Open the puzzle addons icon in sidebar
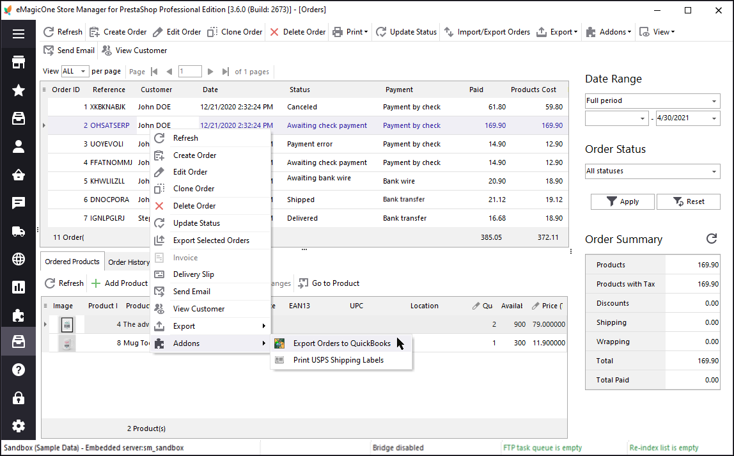The height and width of the screenshot is (456, 734). [19, 315]
